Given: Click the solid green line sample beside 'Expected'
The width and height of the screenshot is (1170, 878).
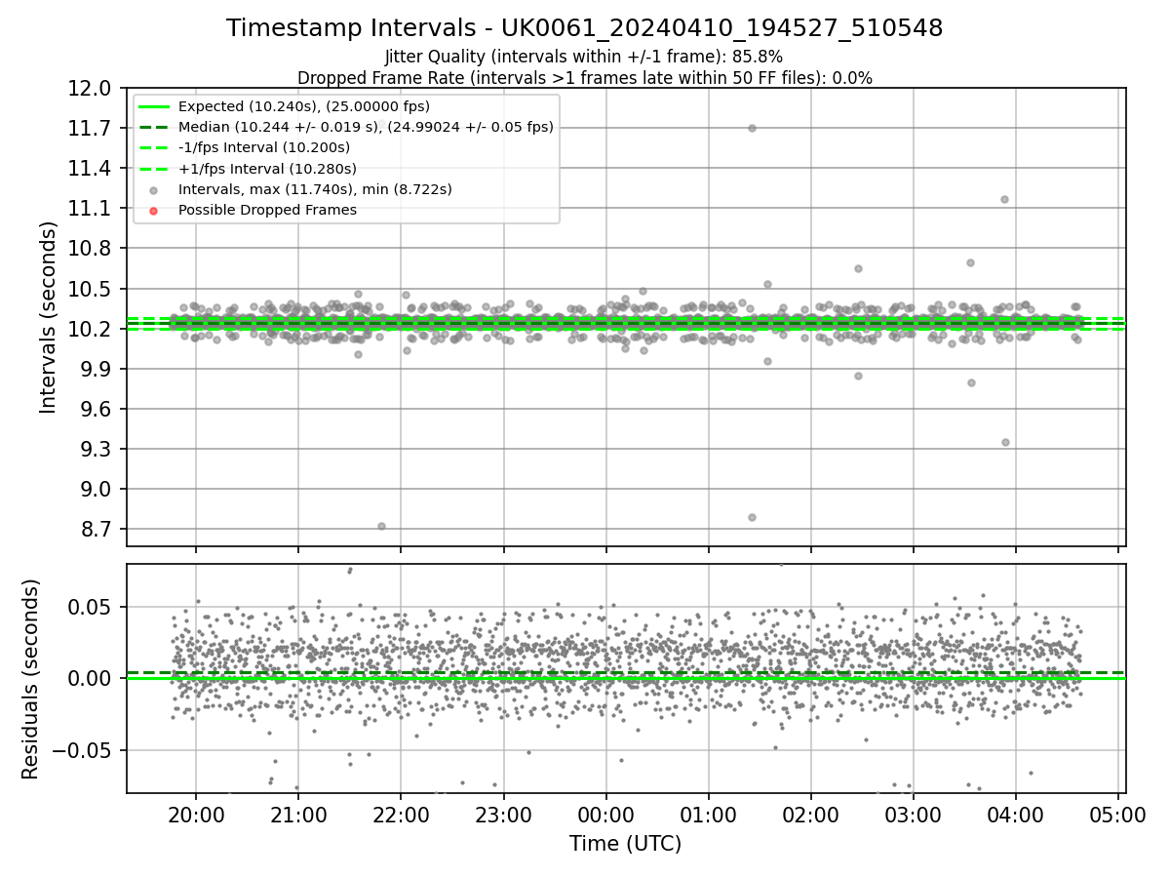Looking at the screenshot, I should [154, 106].
